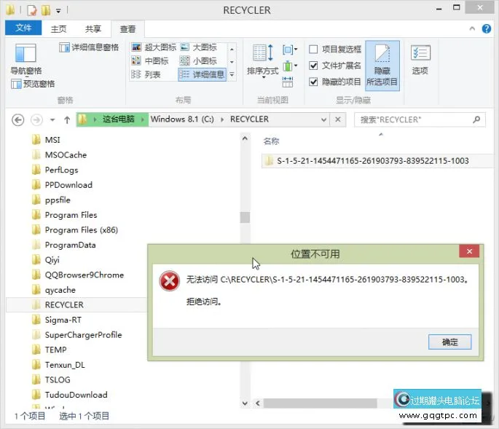This screenshot has height=429, width=499.
Task: Select Program Files folder in navigation tree
Action: tap(71, 215)
